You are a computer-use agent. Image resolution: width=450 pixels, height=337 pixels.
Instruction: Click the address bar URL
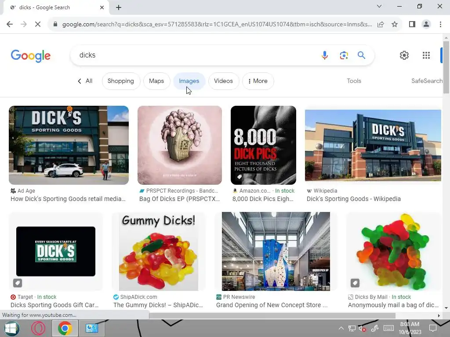(217, 25)
